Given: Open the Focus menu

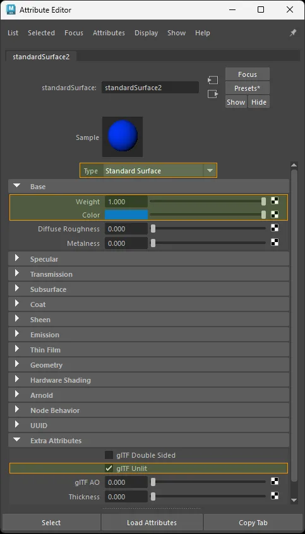Looking at the screenshot, I should [74, 33].
